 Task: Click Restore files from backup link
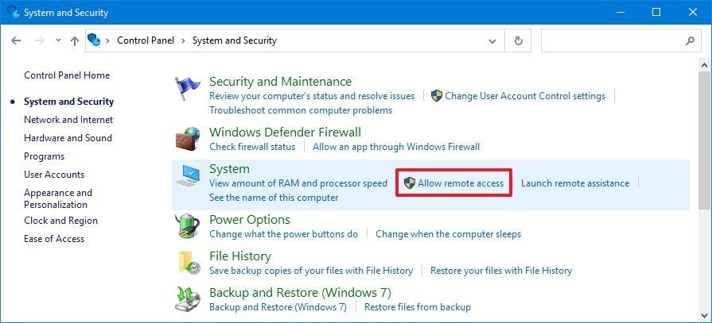[418, 306]
